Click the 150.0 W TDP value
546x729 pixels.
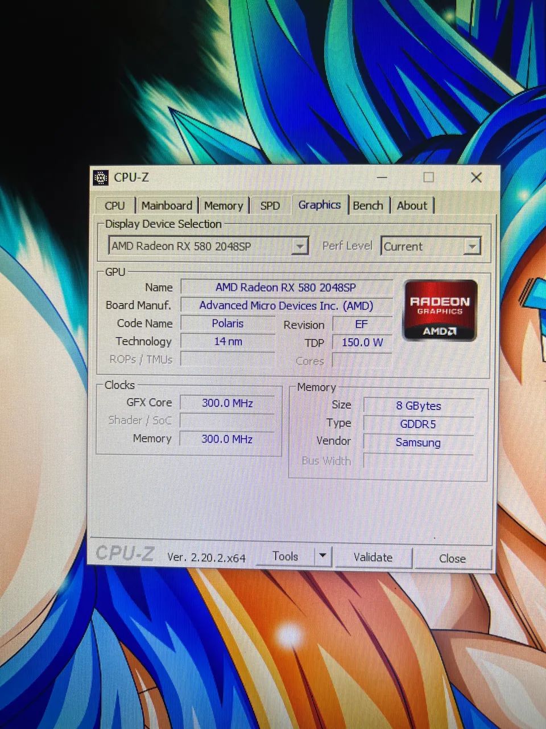pos(362,342)
